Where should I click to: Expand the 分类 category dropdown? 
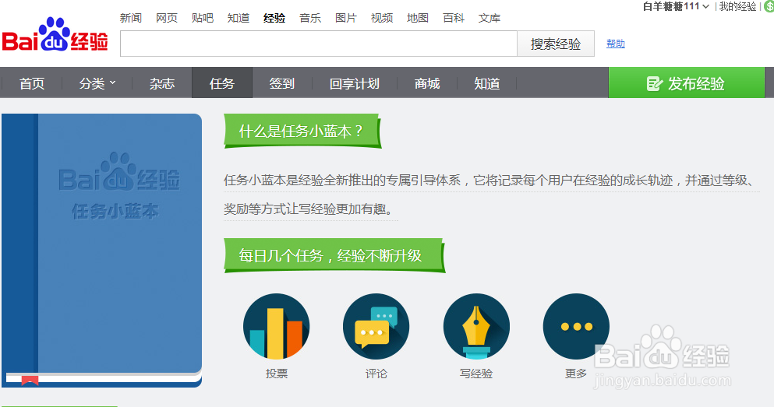click(97, 83)
